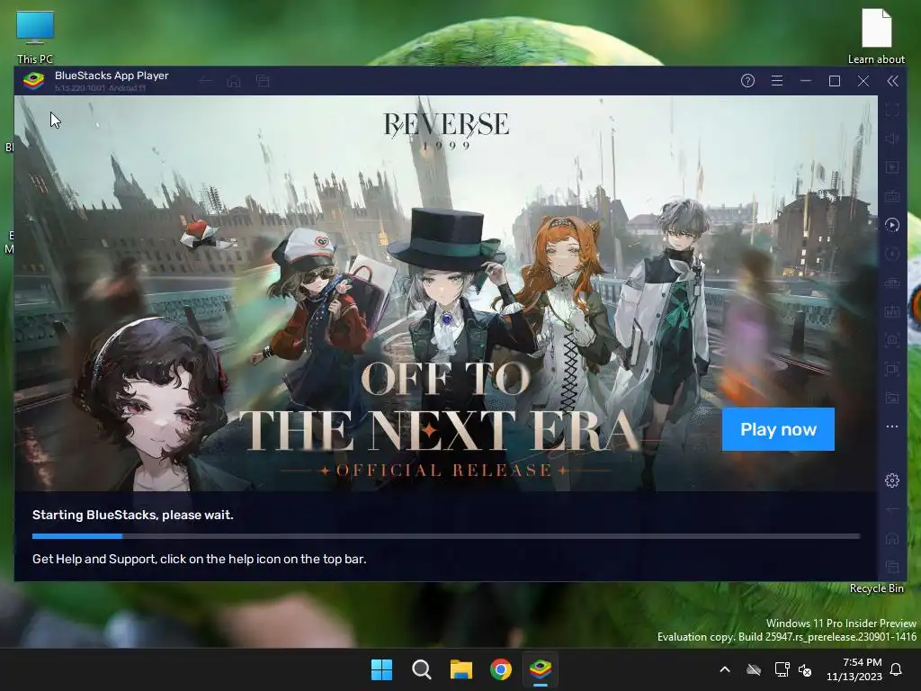Open the keyboard game controls icon
This screenshot has width=921, height=691.
pos(891,196)
